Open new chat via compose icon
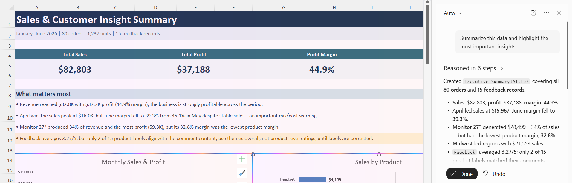The image size is (572, 183). pos(533,13)
